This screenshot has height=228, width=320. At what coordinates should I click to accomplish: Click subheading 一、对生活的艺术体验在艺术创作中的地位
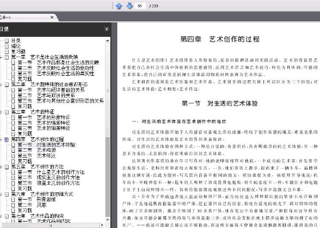click(179, 122)
